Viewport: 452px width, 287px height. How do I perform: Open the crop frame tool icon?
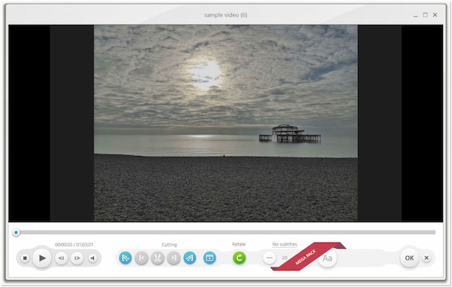point(209,258)
